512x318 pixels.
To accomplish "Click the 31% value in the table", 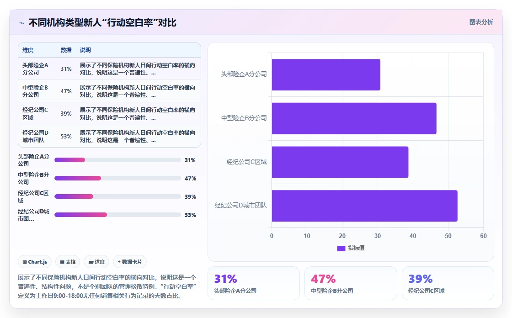I will point(66,69).
